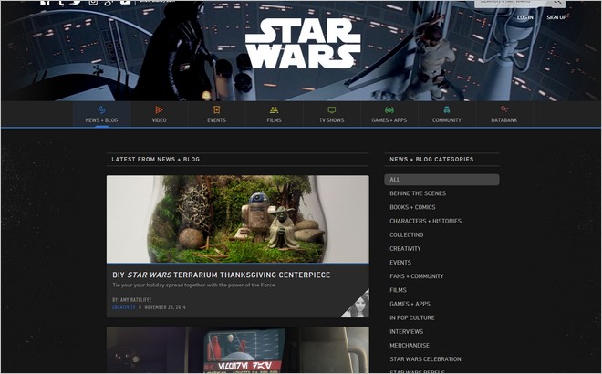This screenshot has height=374, width=602.
Task: Open Games + Apps in the navigation bar
Action: click(x=389, y=114)
